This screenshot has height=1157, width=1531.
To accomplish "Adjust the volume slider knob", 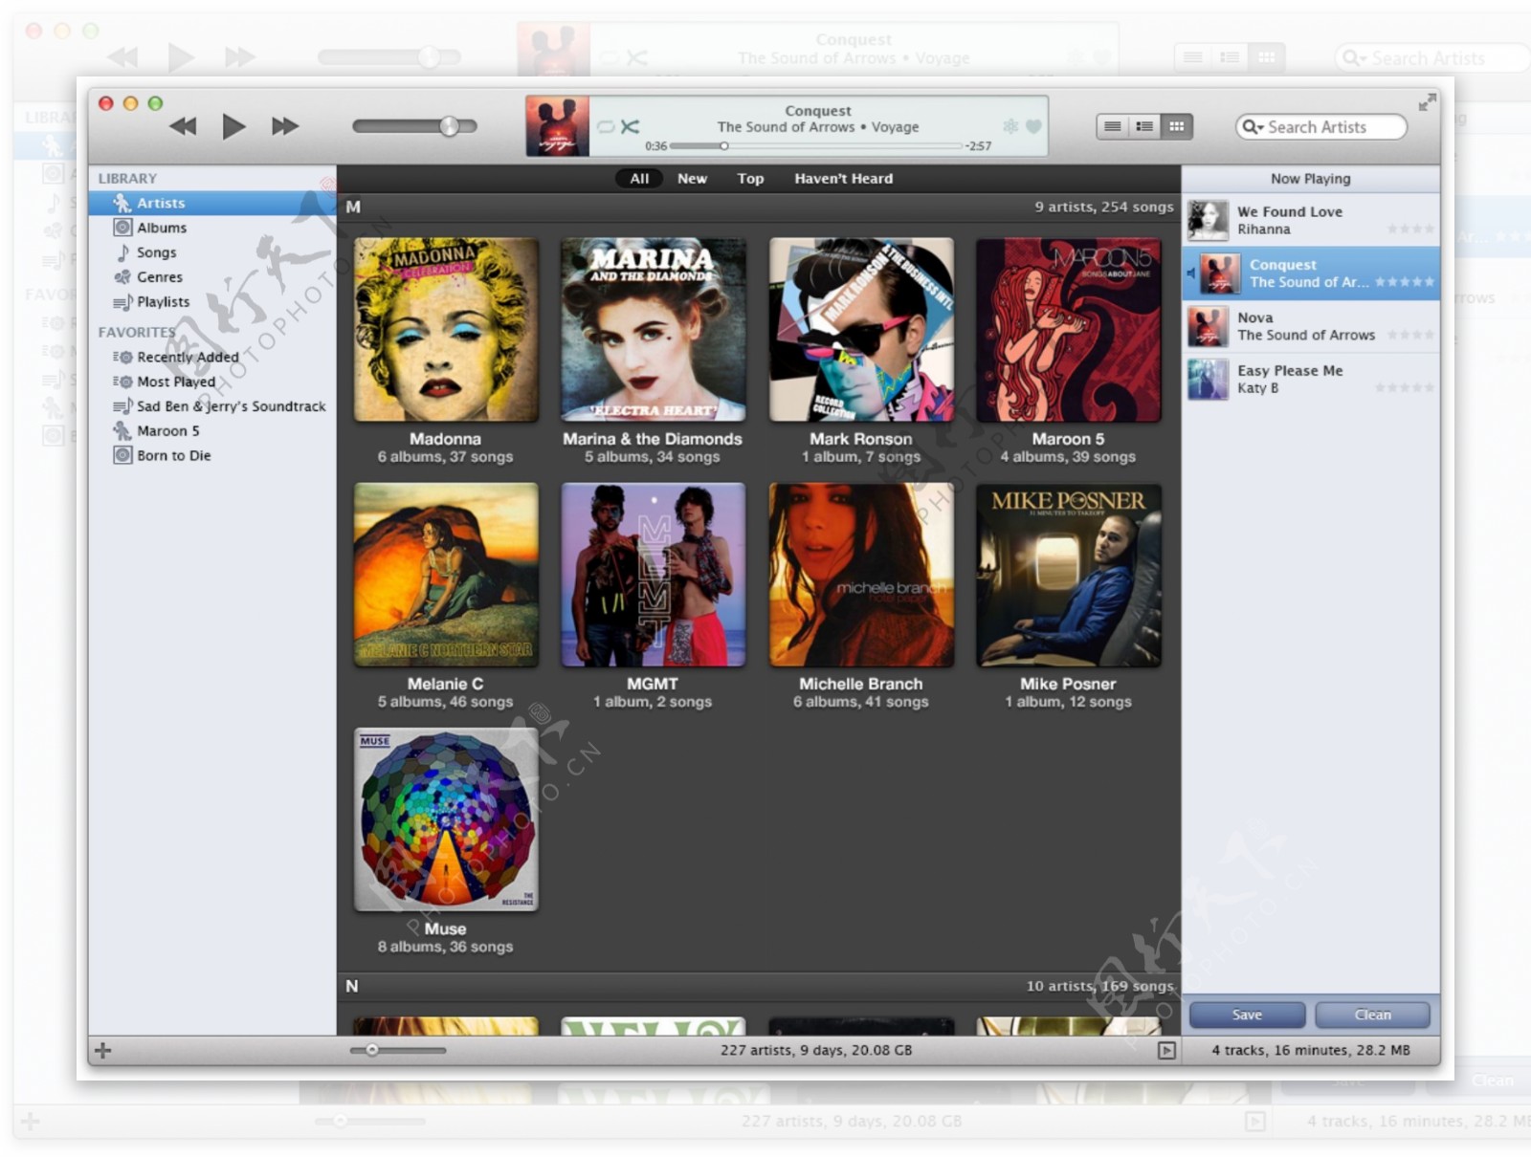I will 449,126.
